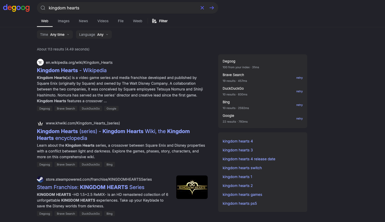Clear the search query with X icon
The width and height of the screenshot is (385, 222).
202,8
